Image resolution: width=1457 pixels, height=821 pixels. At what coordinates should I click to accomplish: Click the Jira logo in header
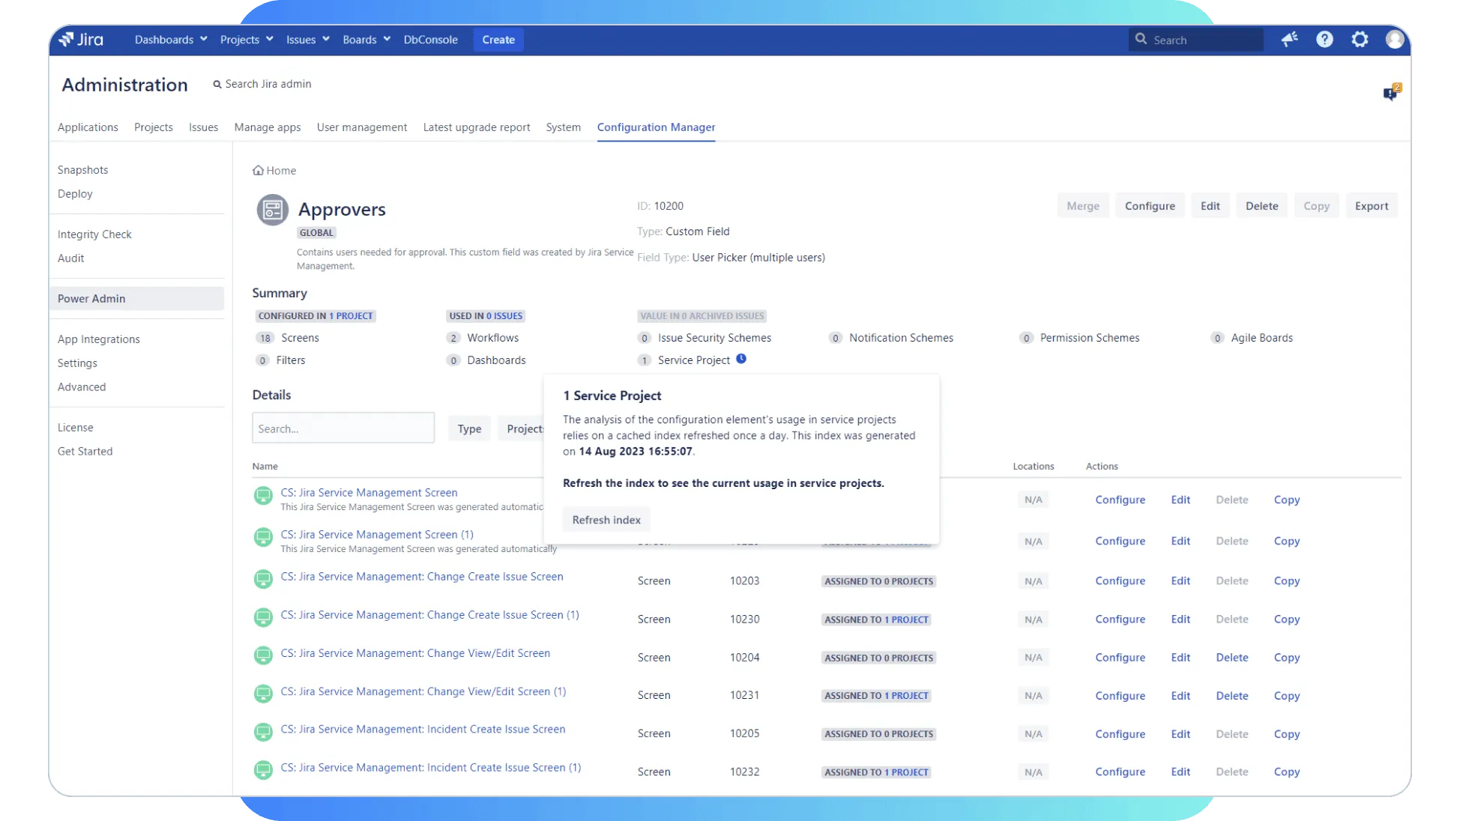81,40
